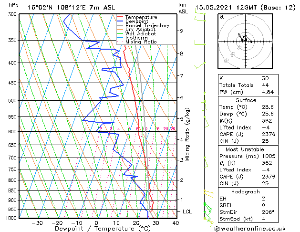Click the PW (cm) value 4.84

click(268, 92)
